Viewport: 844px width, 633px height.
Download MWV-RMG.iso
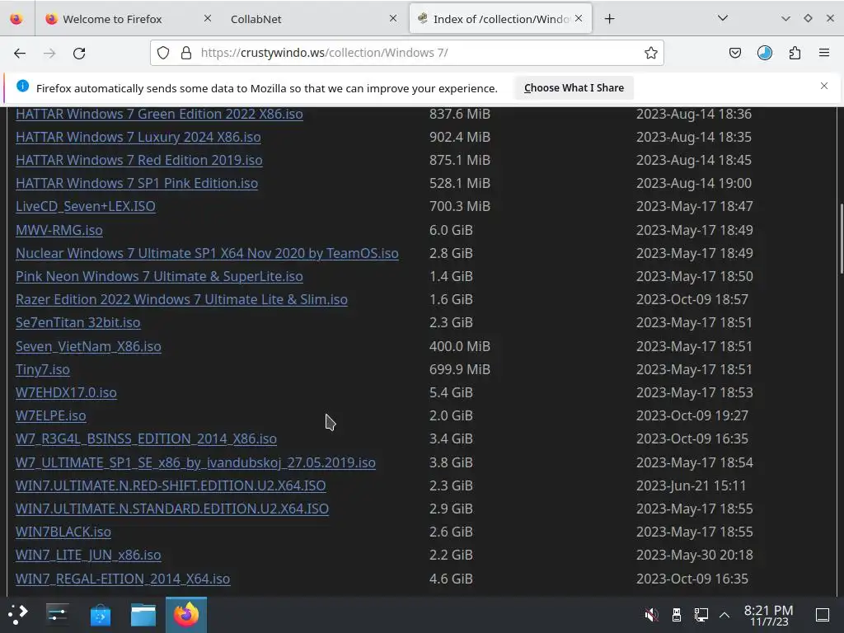(x=59, y=231)
